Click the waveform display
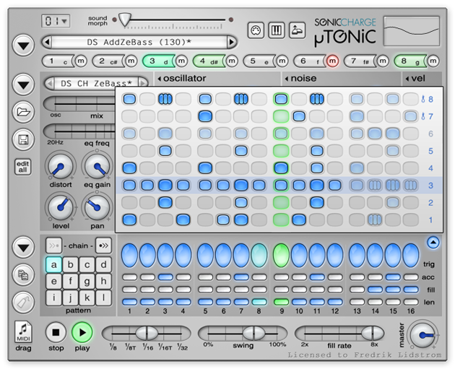455x369 pixels. click(x=412, y=31)
